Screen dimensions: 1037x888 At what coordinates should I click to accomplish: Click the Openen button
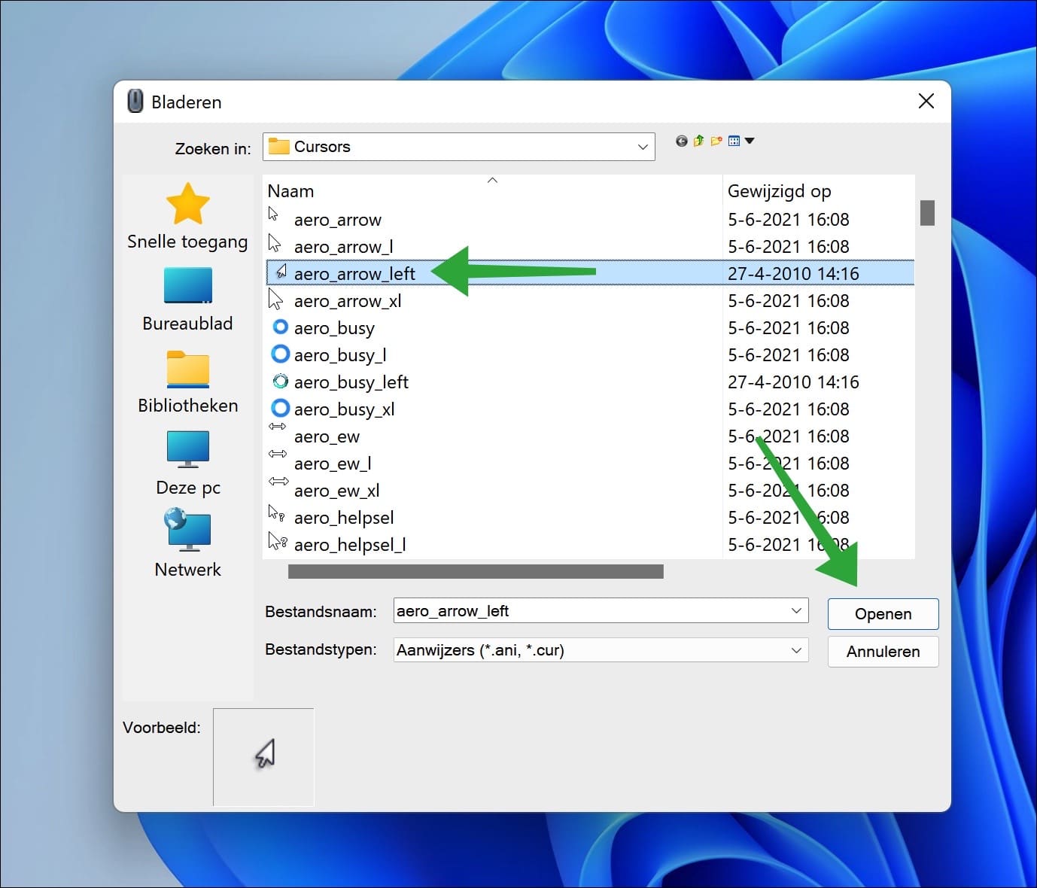883,614
